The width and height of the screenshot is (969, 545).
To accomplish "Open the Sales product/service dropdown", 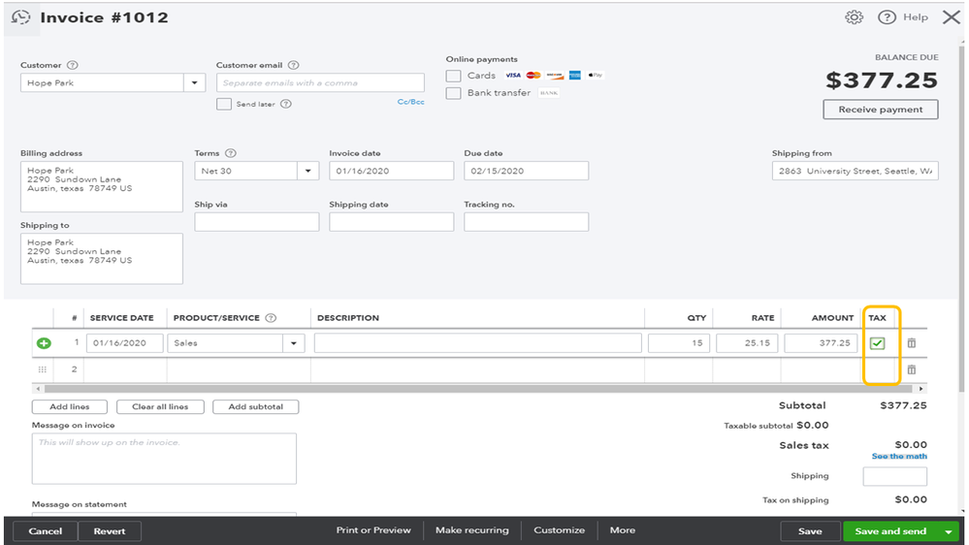I will pos(294,343).
